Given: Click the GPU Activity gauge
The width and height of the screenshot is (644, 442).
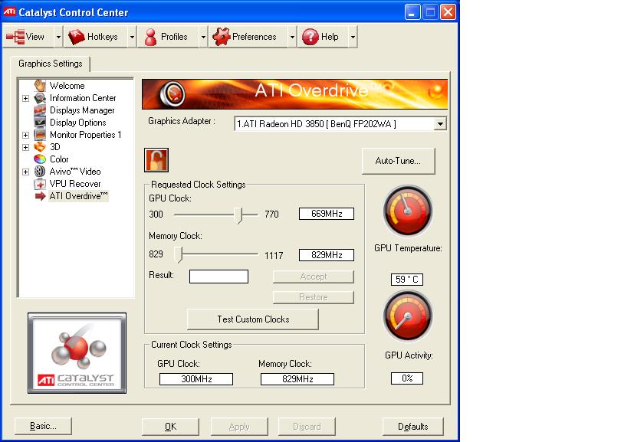Looking at the screenshot, I should (407, 316).
